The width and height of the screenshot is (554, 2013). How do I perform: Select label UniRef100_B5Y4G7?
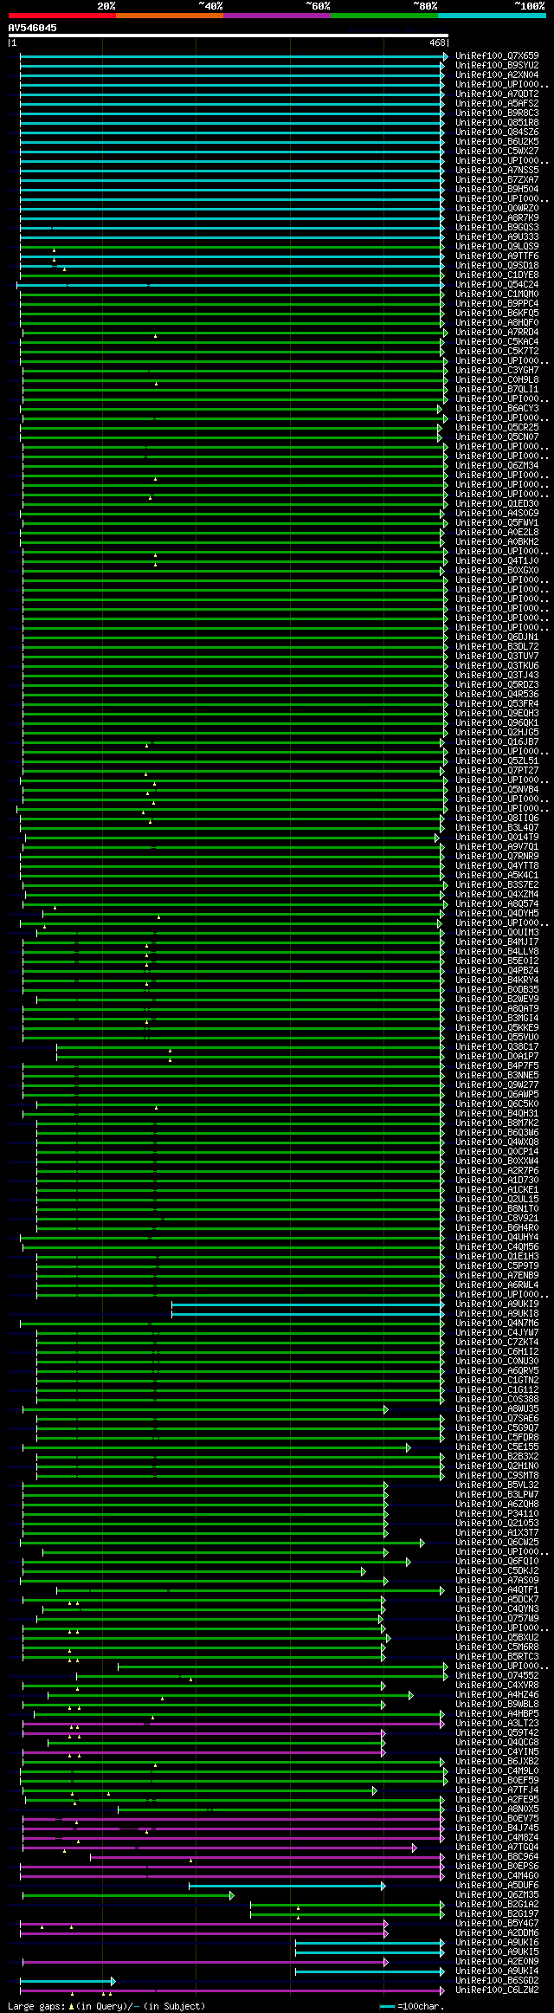point(497,1924)
